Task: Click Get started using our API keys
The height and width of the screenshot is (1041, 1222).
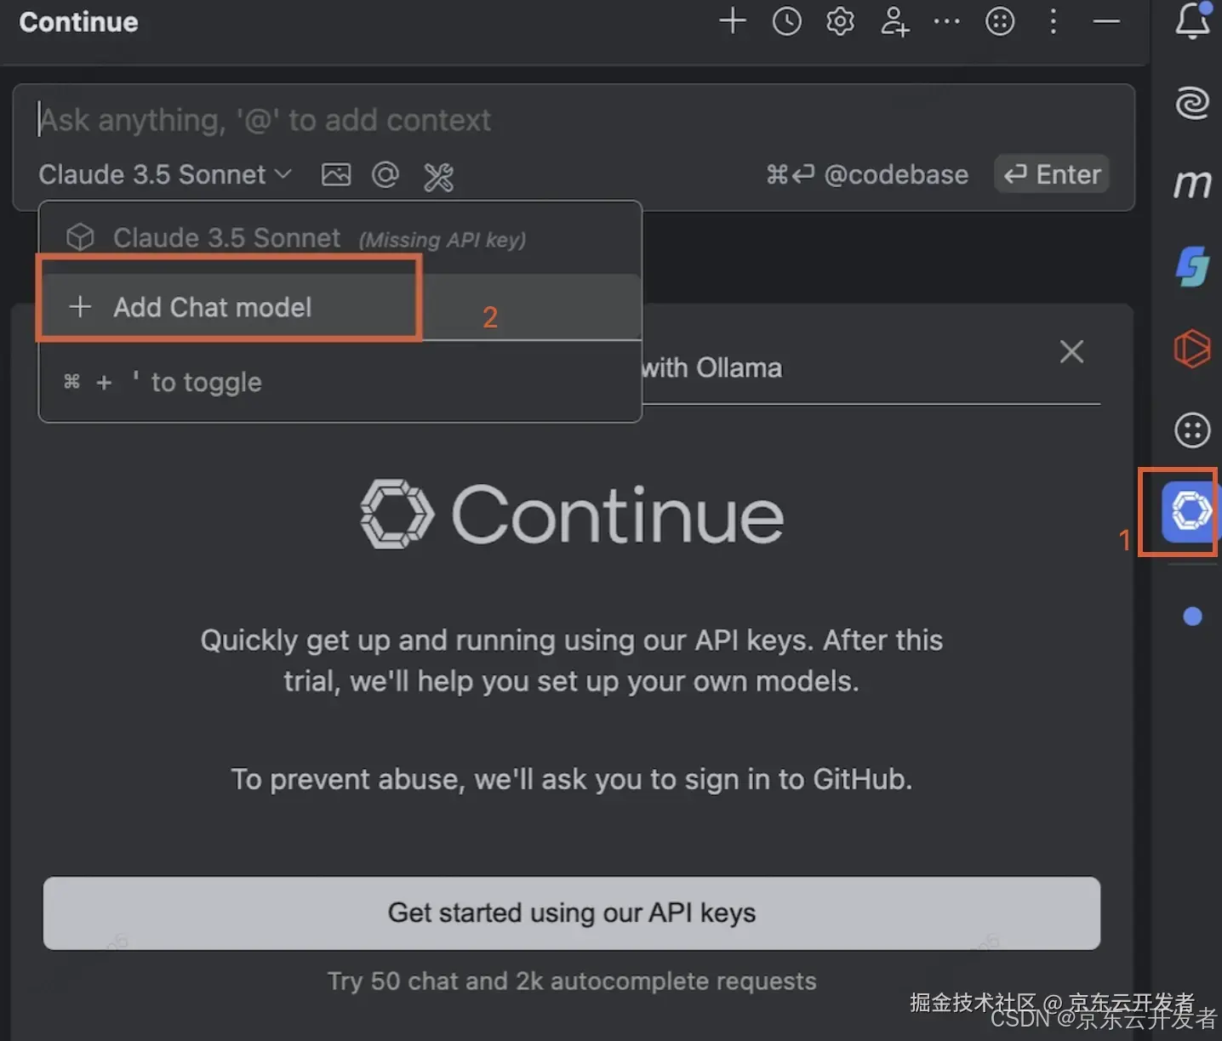Action: [572, 913]
